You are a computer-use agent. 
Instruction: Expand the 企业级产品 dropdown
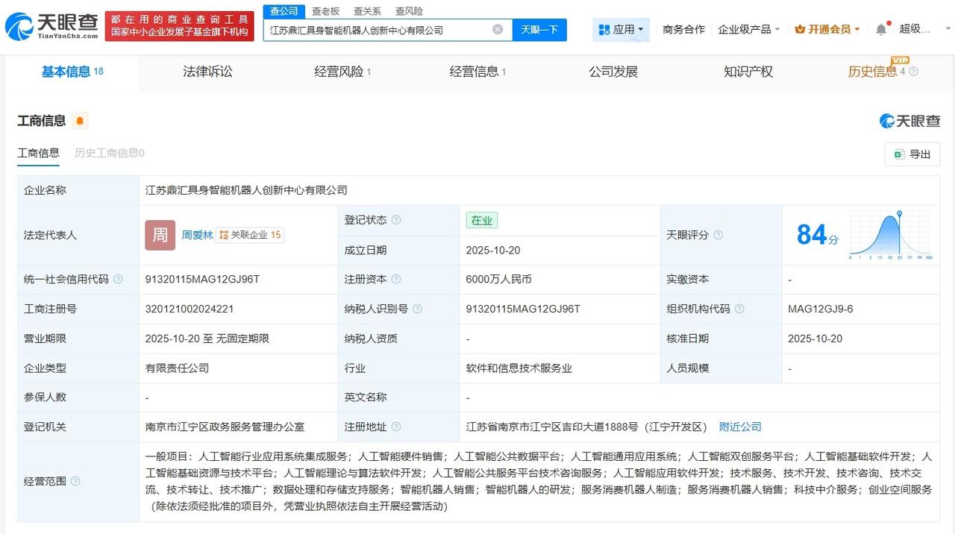(x=748, y=29)
